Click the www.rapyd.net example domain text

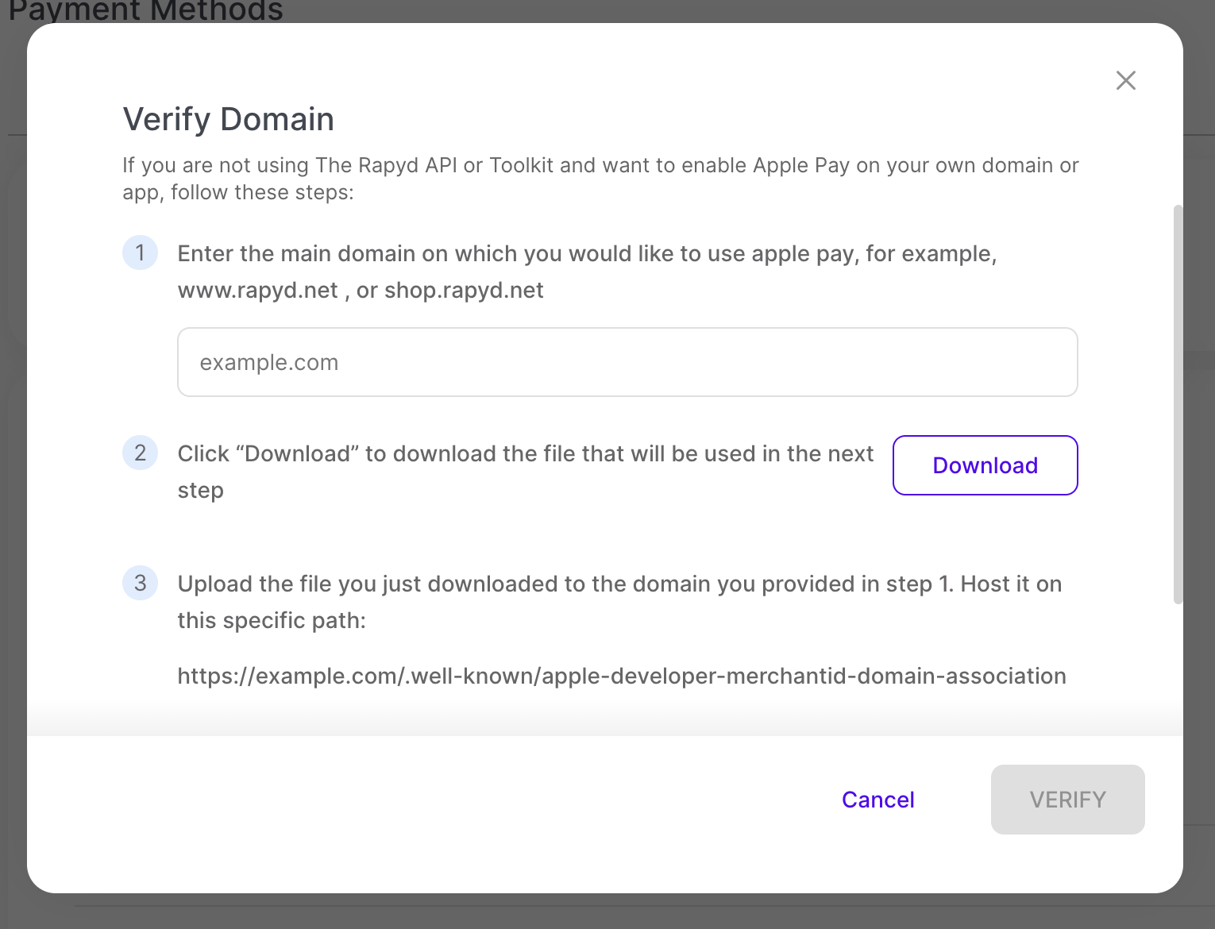(256, 290)
